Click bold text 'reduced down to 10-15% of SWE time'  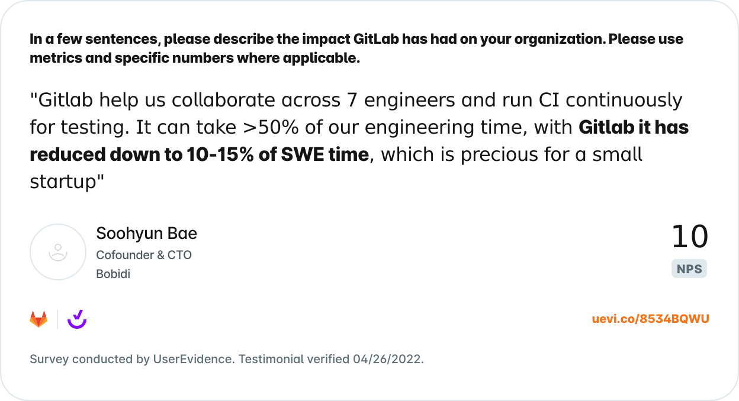(200, 155)
